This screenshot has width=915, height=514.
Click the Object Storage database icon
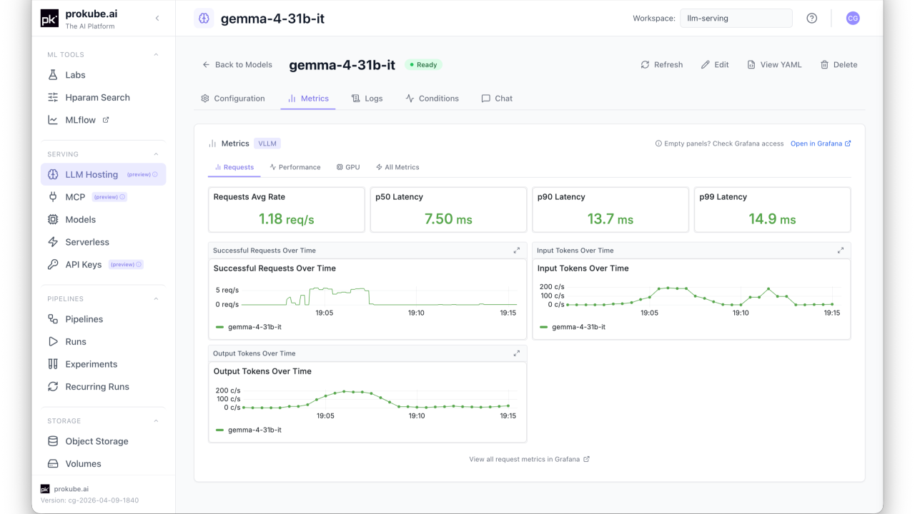[x=53, y=441]
